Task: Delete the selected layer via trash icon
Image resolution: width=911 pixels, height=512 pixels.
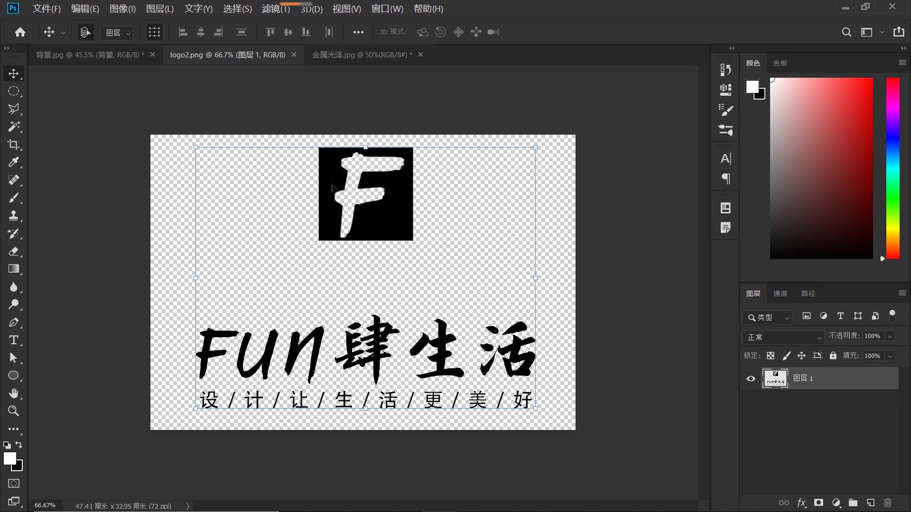Action: click(887, 503)
